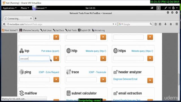This screenshot has height=102, width=181.
Task: Click the search magnifier icon
Action: 151,24
